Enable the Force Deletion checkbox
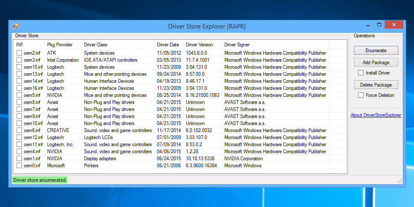Screen dimensions: 414x207 (361, 95)
